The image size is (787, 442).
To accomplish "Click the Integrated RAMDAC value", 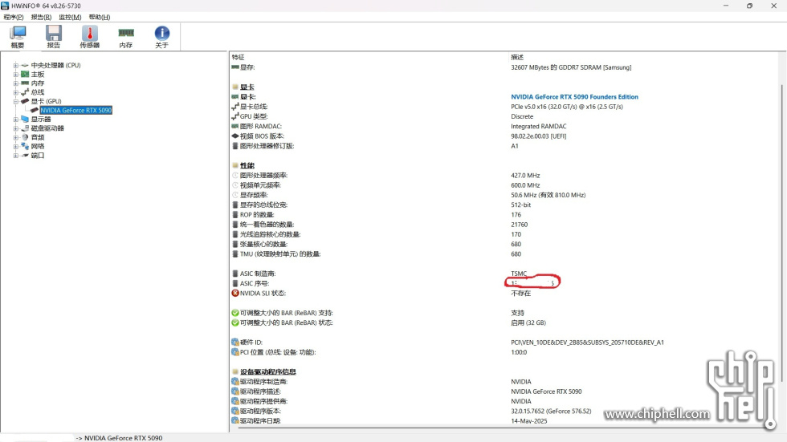I will tap(539, 126).
